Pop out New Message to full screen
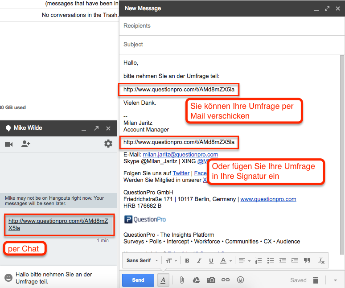Image resolution: width=345 pixels, height=288 pixels. (x=327, y=8)
